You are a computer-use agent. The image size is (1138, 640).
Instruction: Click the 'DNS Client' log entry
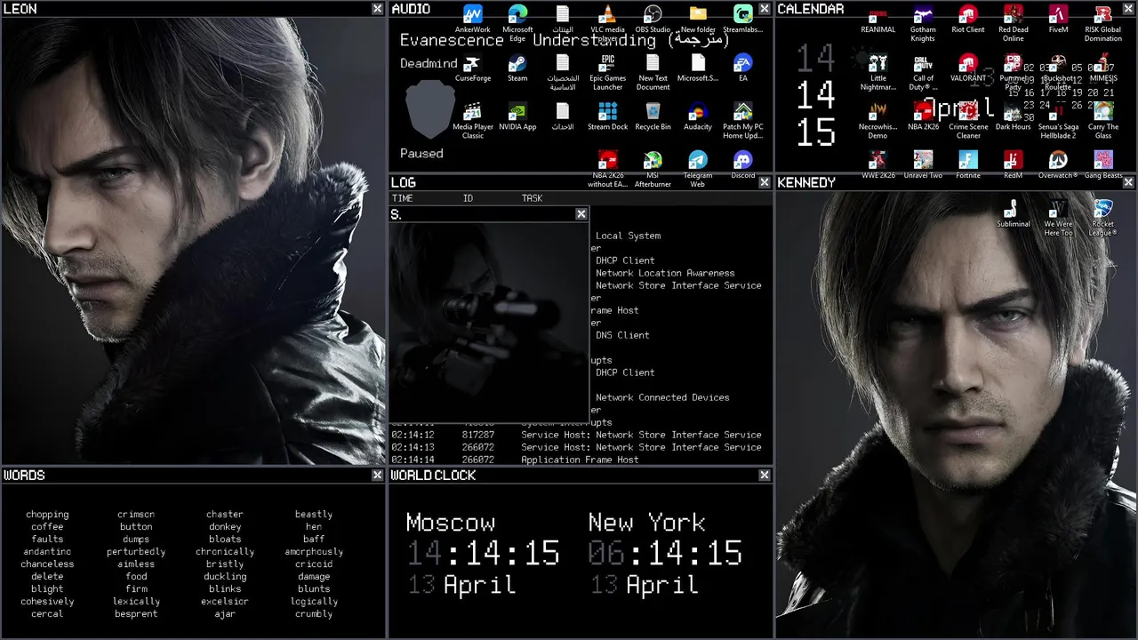point(622,335)
